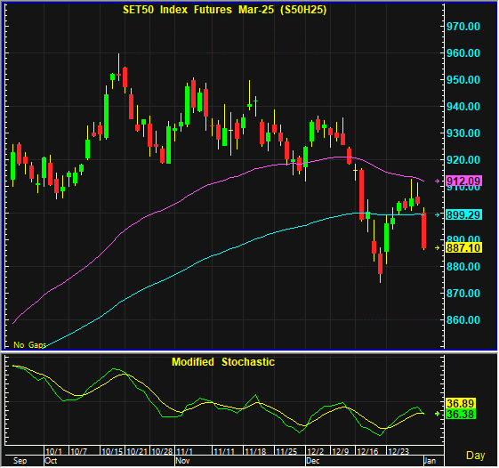499x468 pixels.
Task: Click the Modified Stochastic indicator title
Action: tap(223, 362)
